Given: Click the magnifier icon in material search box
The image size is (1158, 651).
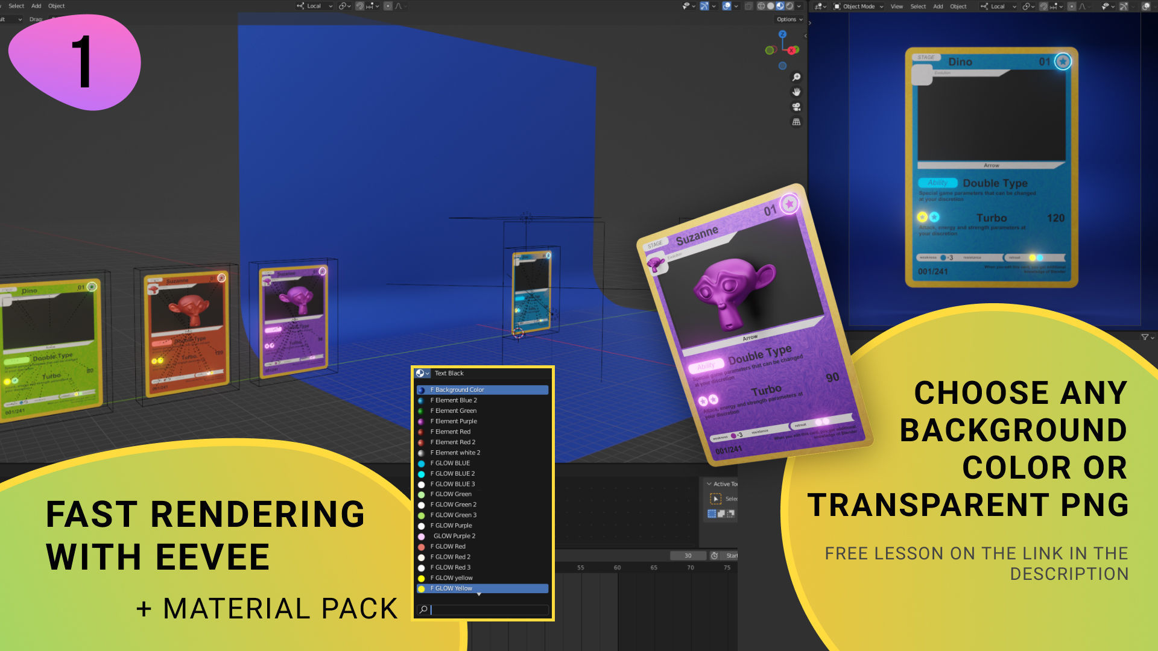Looking at the screenshot, I should pyautogui.click(x=423, y=609).
